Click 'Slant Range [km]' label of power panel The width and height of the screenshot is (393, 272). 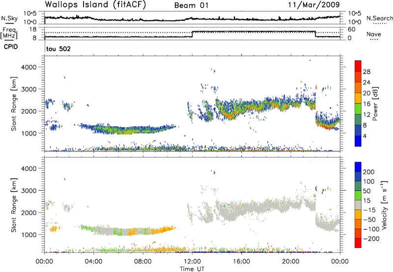tap(14, 104)
